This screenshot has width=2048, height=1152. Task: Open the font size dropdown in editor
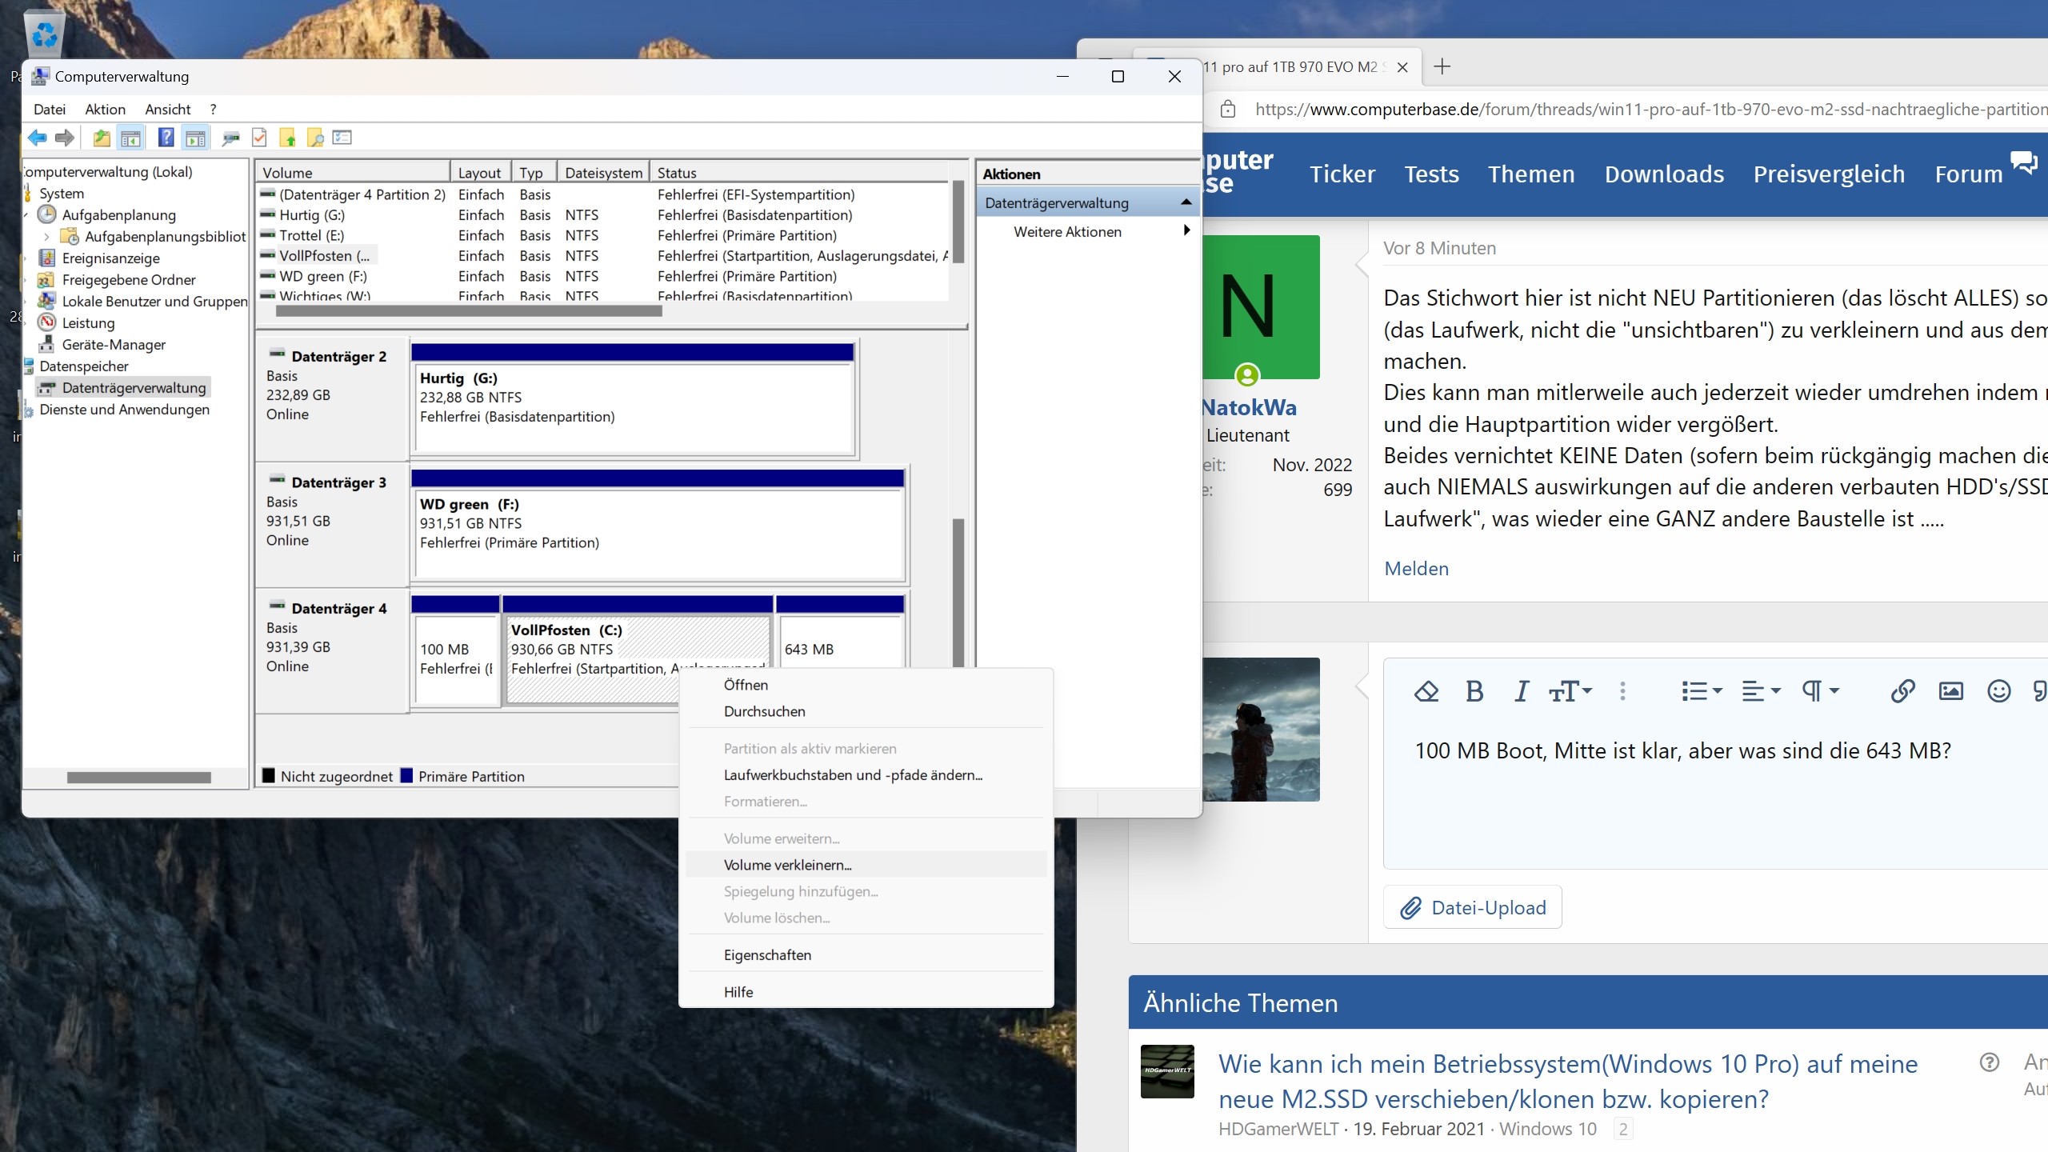(1570, 691)
